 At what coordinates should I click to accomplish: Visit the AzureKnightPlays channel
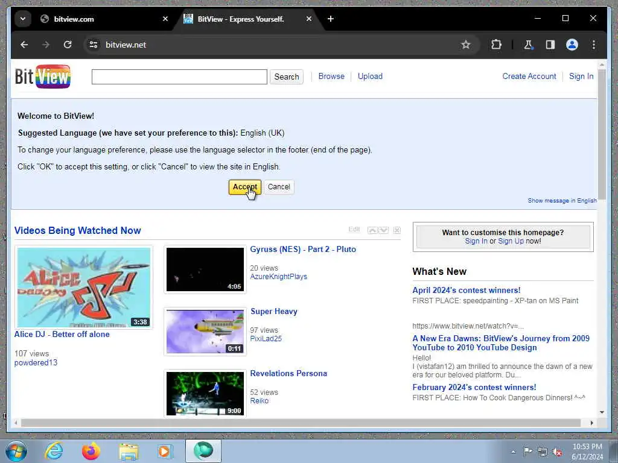tap(278, 276)
